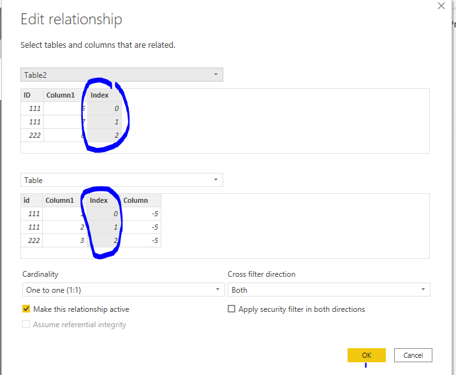Click Index value 0 in the Table2 preview
The height and width of the screenshot is (375, 456).
point(105,108)
